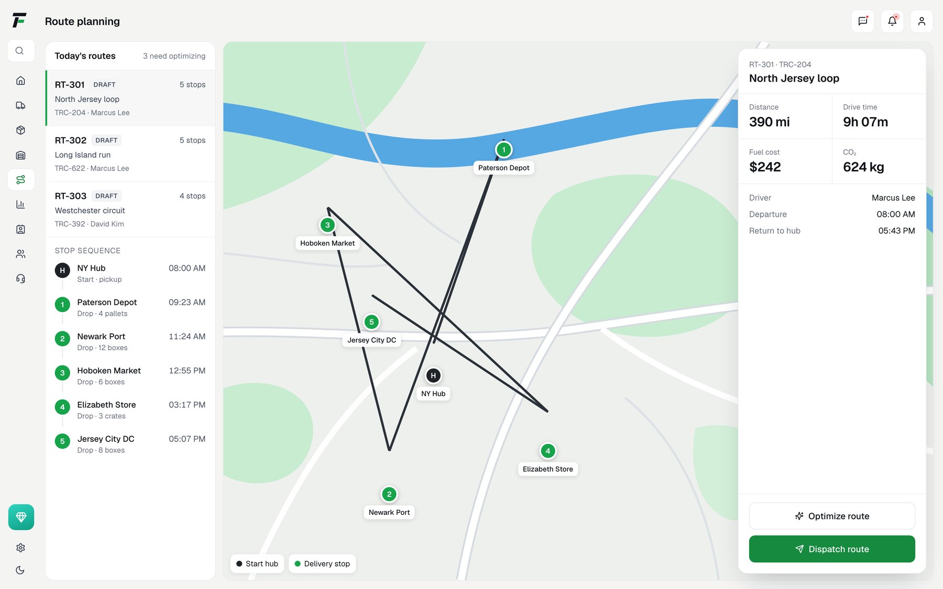The height and width of the screenshot is (589, 943).
Task: Open the notifications bell
Action: [892, 21]
